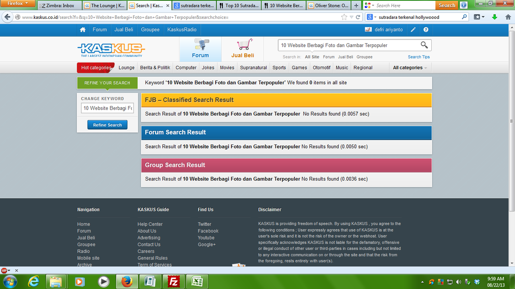Show hidden system tray icons
The height and width of the screenshot is (289, 515).
(x=422, y=282)
